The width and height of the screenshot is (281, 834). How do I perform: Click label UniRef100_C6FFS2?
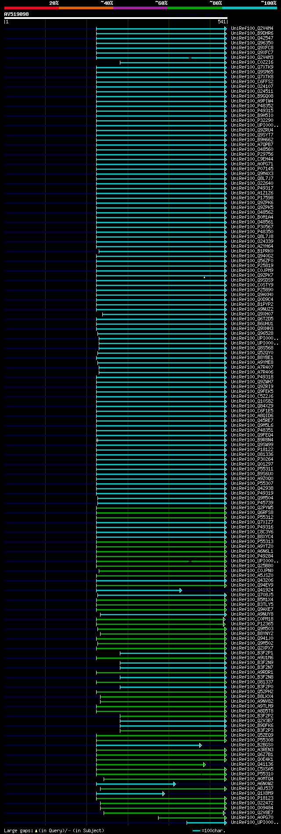(x=252, y=81)
